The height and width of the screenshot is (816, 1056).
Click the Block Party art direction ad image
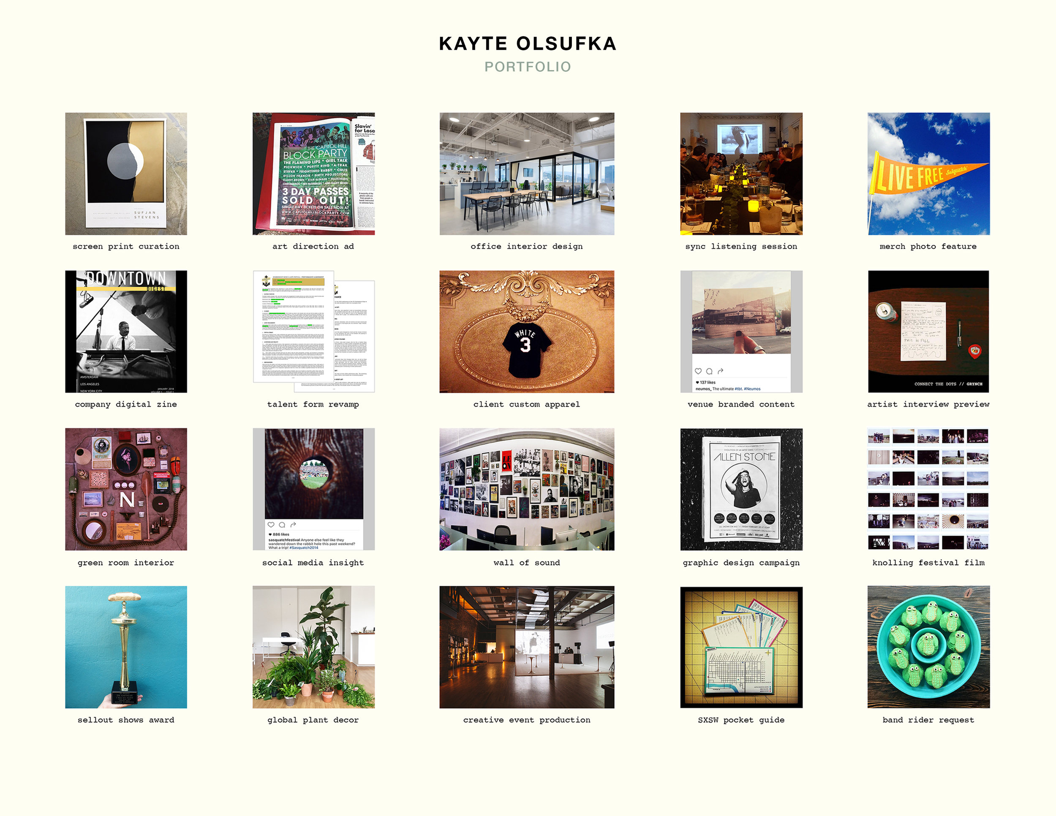tap(313, 174)
